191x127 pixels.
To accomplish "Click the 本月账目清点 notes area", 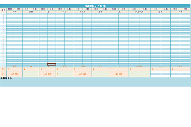I will 95,82.
